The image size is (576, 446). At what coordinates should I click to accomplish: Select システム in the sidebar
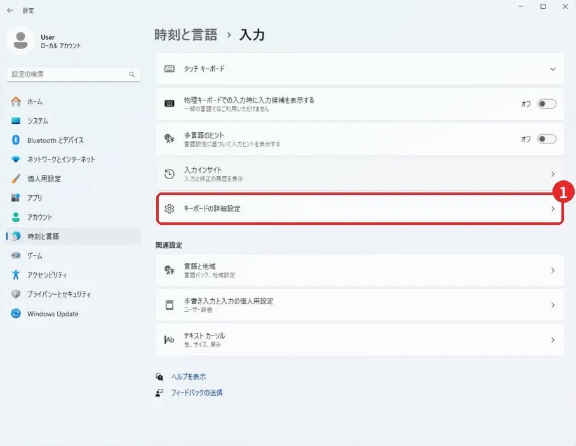point(74,121)
